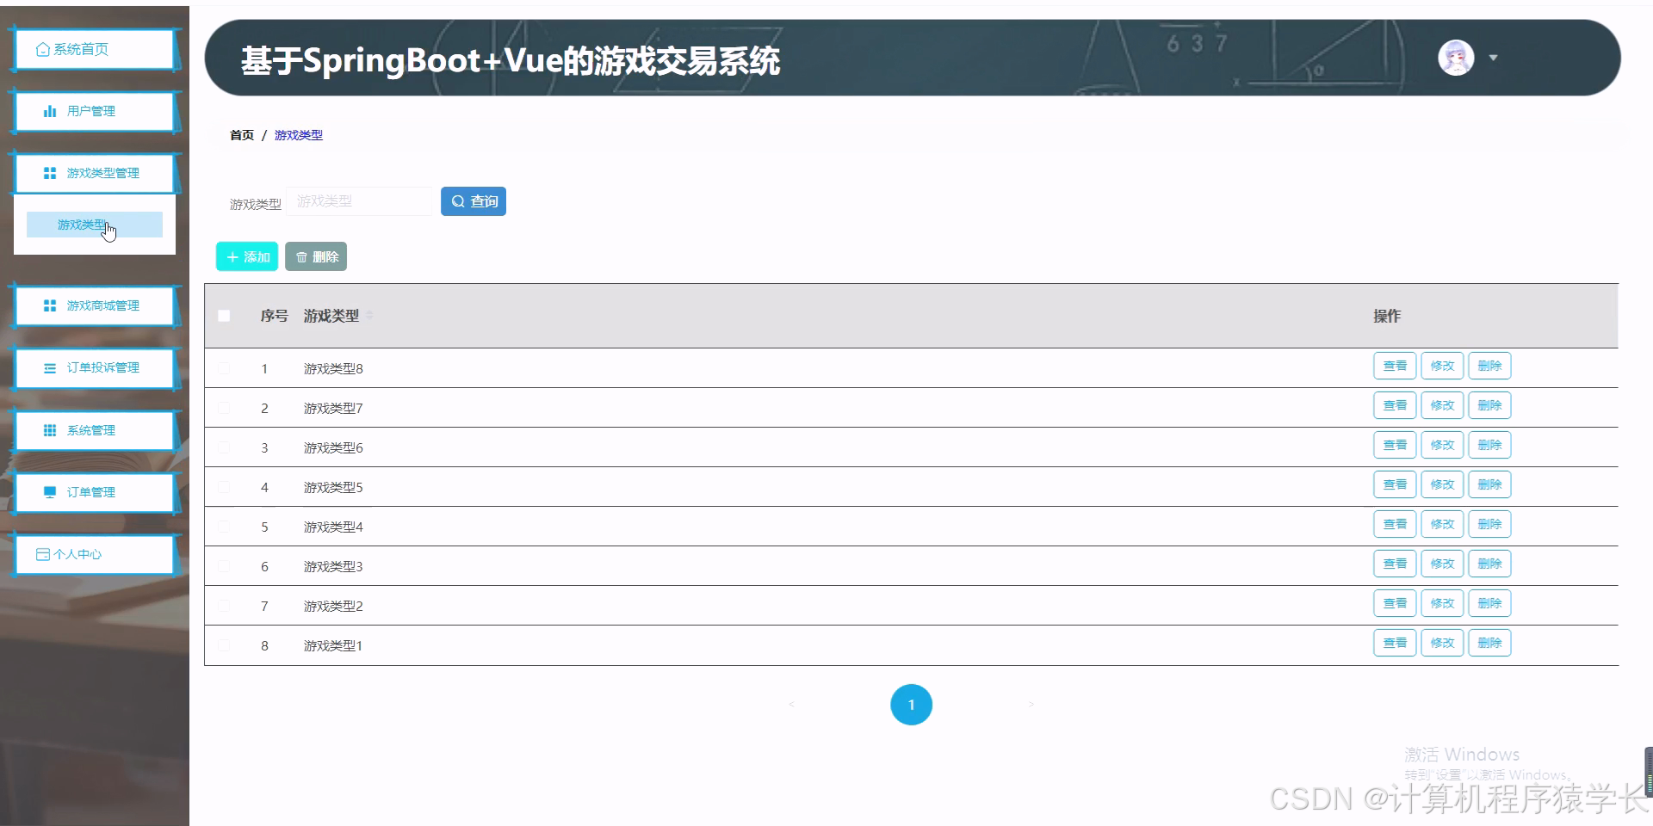Click 删除 for row 游戏类型4
1653x826 pixels.
(x=1489, y=524)
